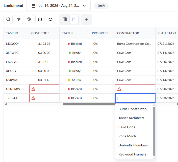Image resolution: width=178 pixels, height=162 pixels.
Task: Open the layers grouping tool
Action: coord(40,19)
